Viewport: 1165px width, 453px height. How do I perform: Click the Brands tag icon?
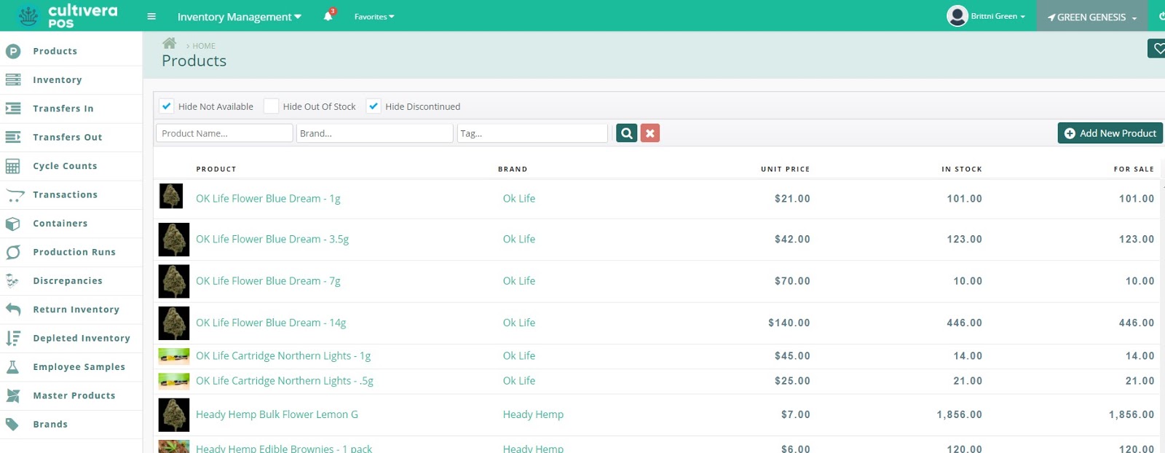coord(12,424)
